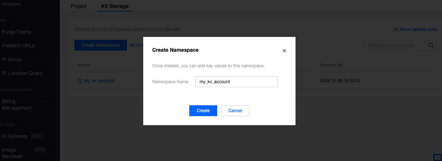Close the Create Namespace dialog

(x=284, y=51)
